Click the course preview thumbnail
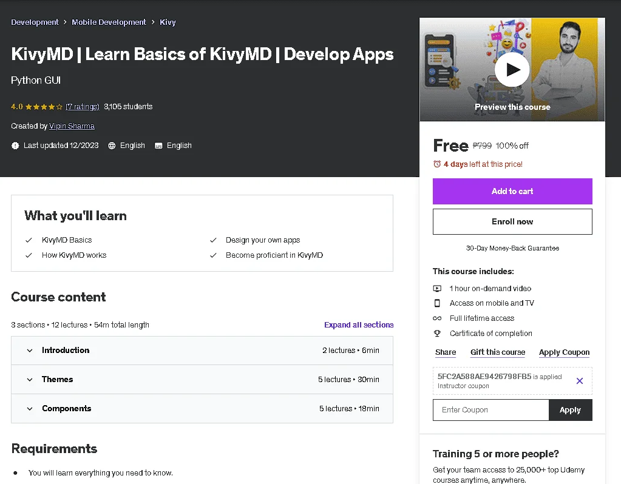The width and height of the screenshot is (621, 484). click(x=512, y=69)
